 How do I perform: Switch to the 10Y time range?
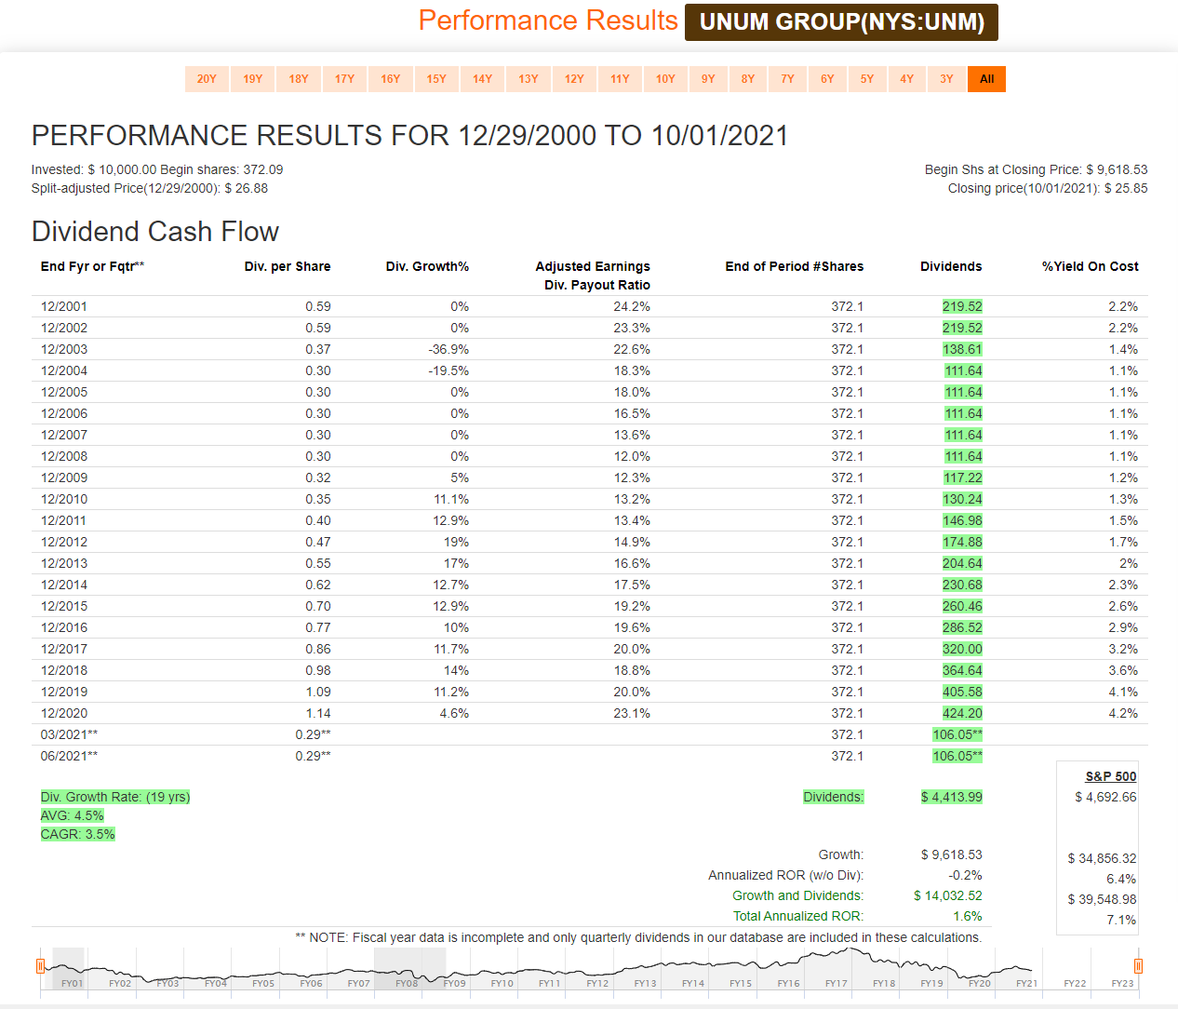click(665, 79)
